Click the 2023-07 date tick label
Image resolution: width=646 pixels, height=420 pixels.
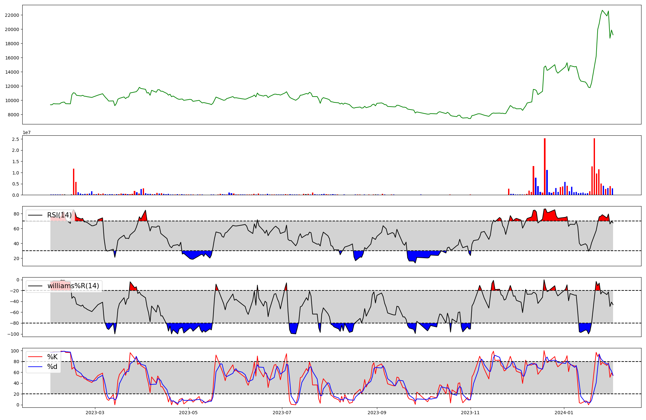pos(282,413)
